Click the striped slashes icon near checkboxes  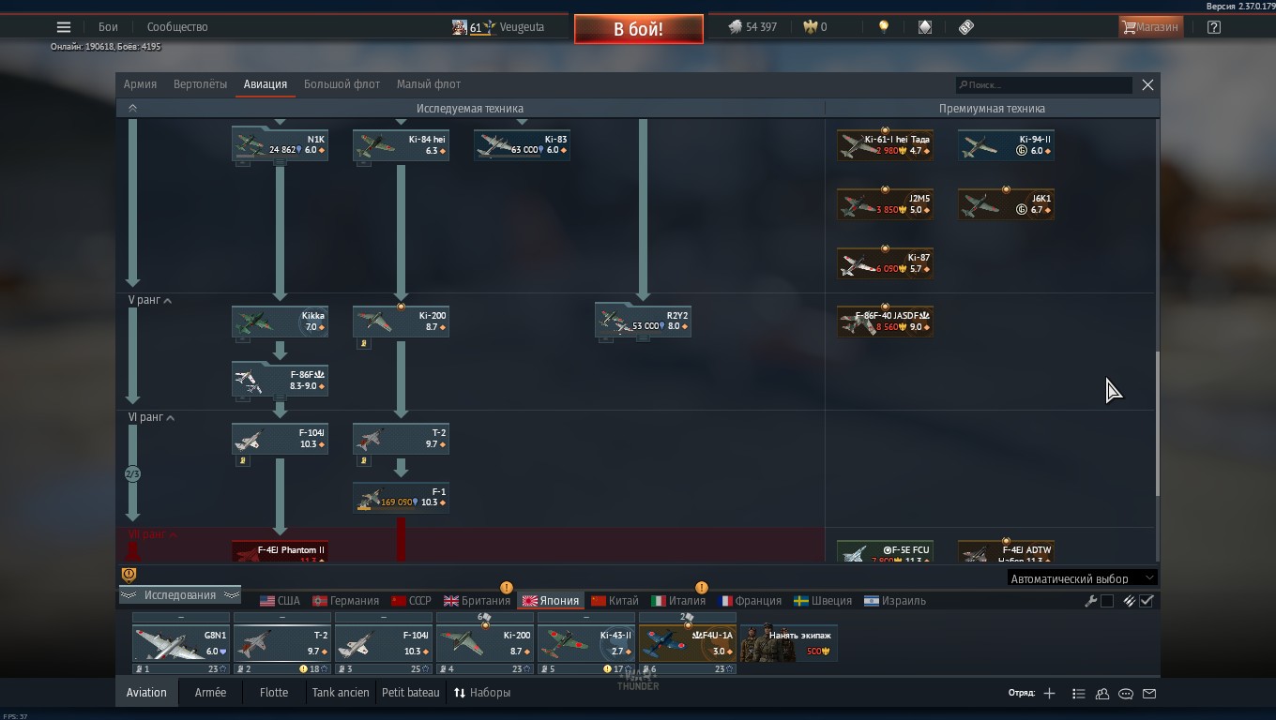point(1130,601)
